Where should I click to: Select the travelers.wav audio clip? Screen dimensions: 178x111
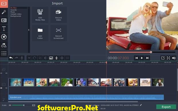(x=86, y=97)
